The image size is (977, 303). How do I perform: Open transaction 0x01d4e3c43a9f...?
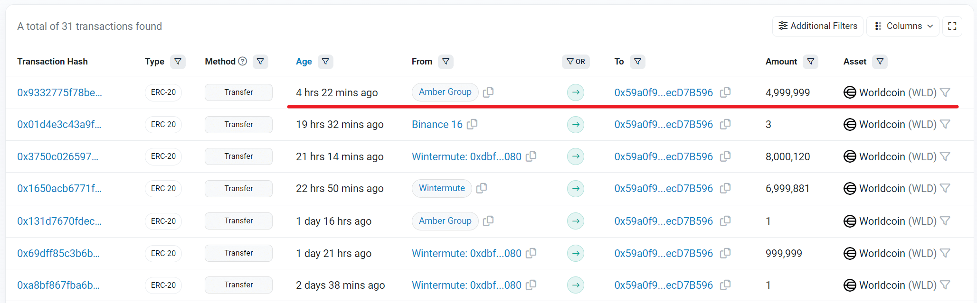pyautogui.click(x=59, y=124)
